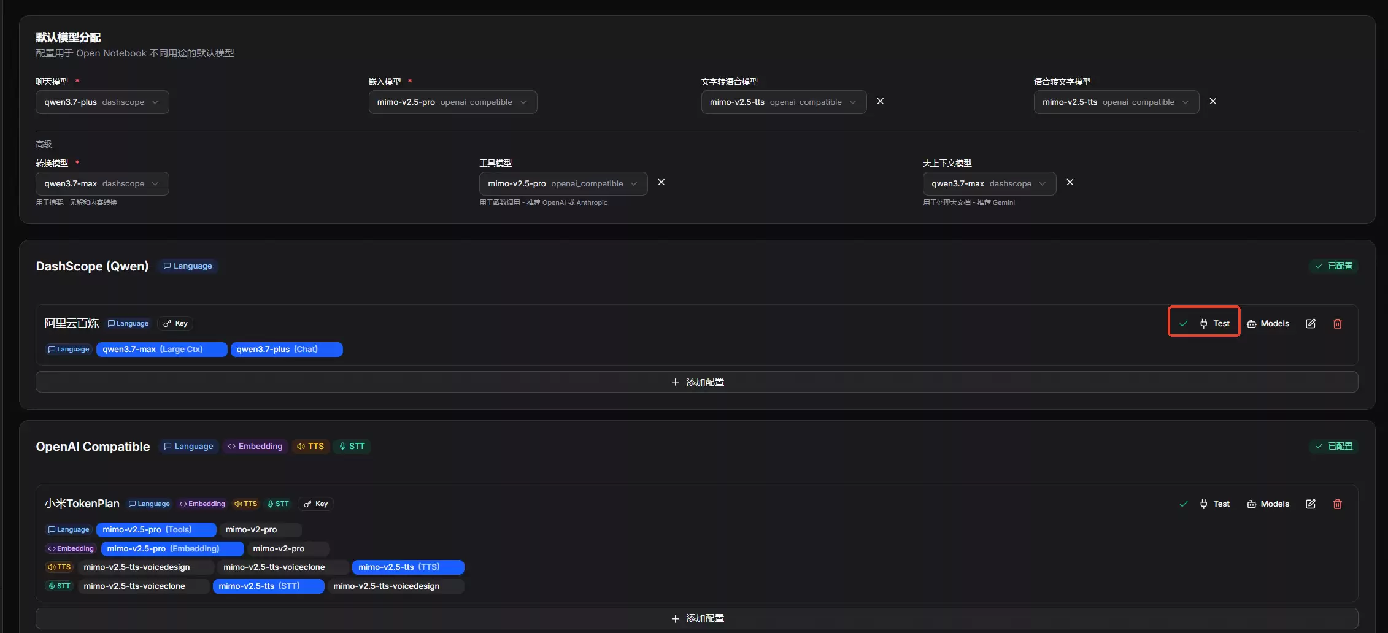1388x633 pixels.
Task: Delete the 阿里云百炼 configuration with trash icon
Action: tap(1338, 324)
